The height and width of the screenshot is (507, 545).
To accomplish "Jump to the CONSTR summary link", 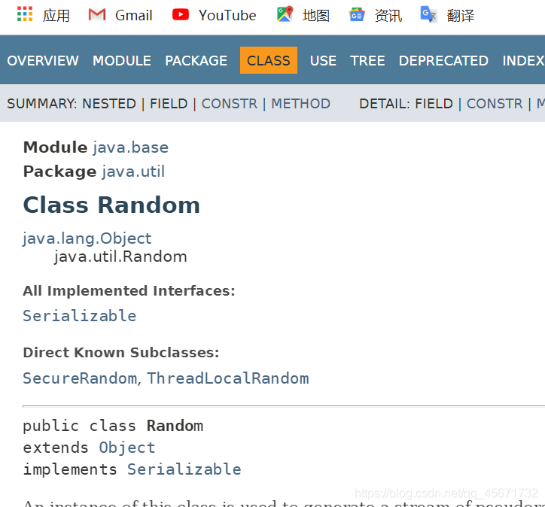I will click(229, 104).
